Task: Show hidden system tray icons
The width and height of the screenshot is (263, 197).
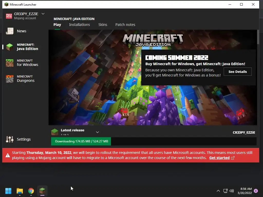Action: point(218,191)
